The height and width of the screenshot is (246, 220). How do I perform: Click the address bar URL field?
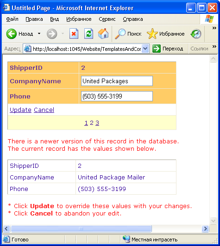pyautogui.click(x=87, y=49)
